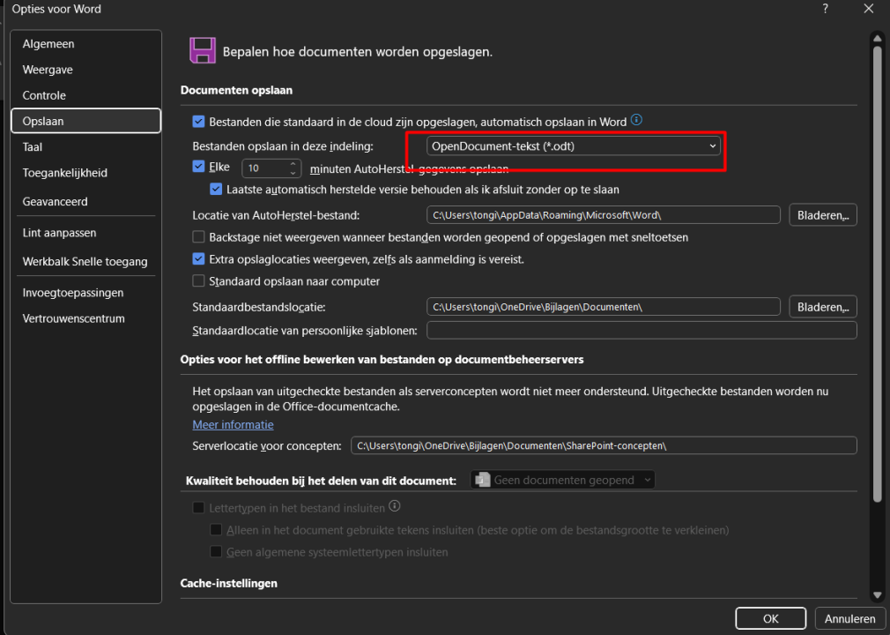Click the document icon in the quality selector
Image resolution: width=890 pixels, height=635 pixels.
482,480
